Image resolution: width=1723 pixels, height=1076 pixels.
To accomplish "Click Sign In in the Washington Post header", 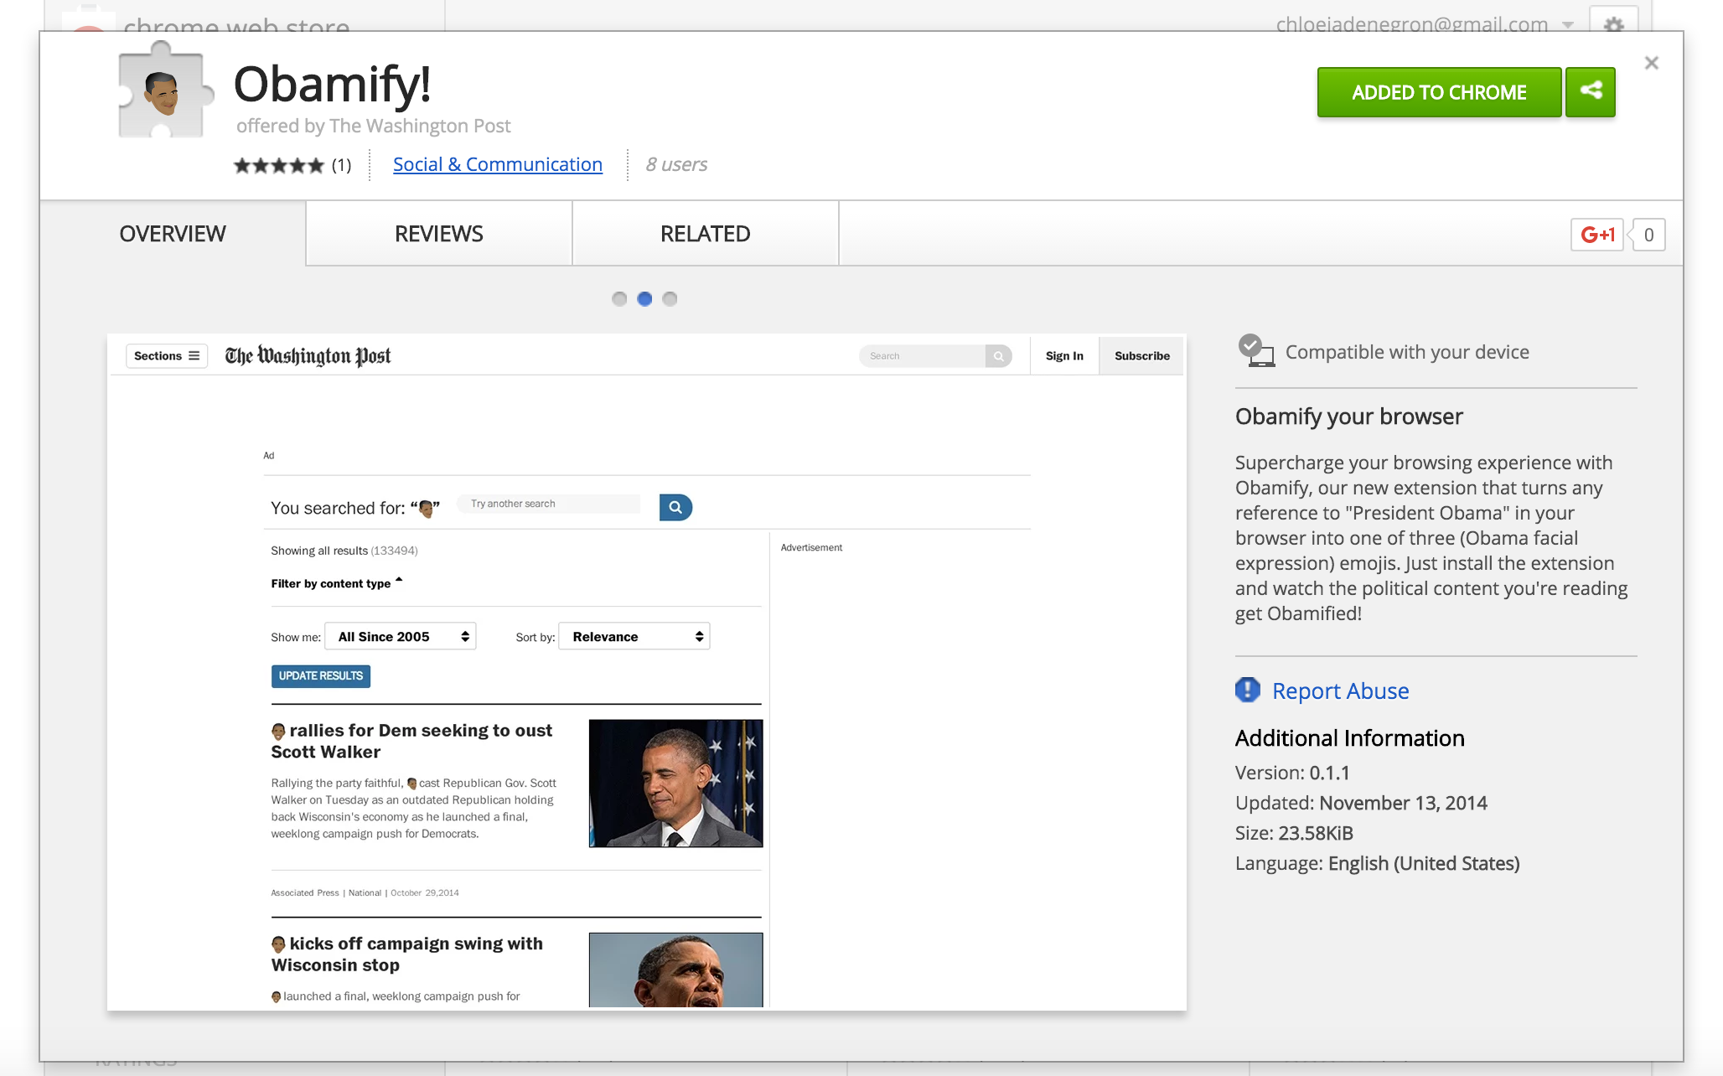I will click(1064, 355).
